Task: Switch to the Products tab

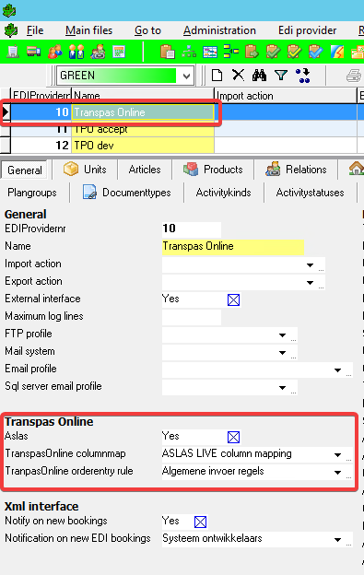Action: pos(213,170)
